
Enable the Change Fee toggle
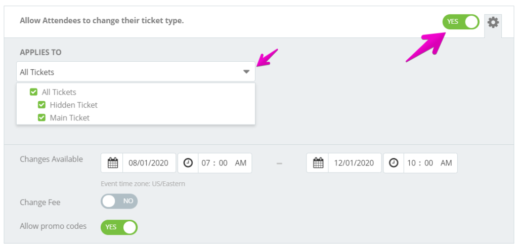119,201
